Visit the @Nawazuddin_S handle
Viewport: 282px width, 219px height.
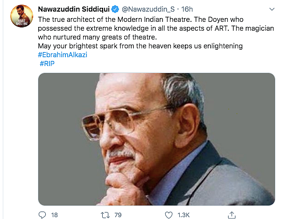pos(148,9)
